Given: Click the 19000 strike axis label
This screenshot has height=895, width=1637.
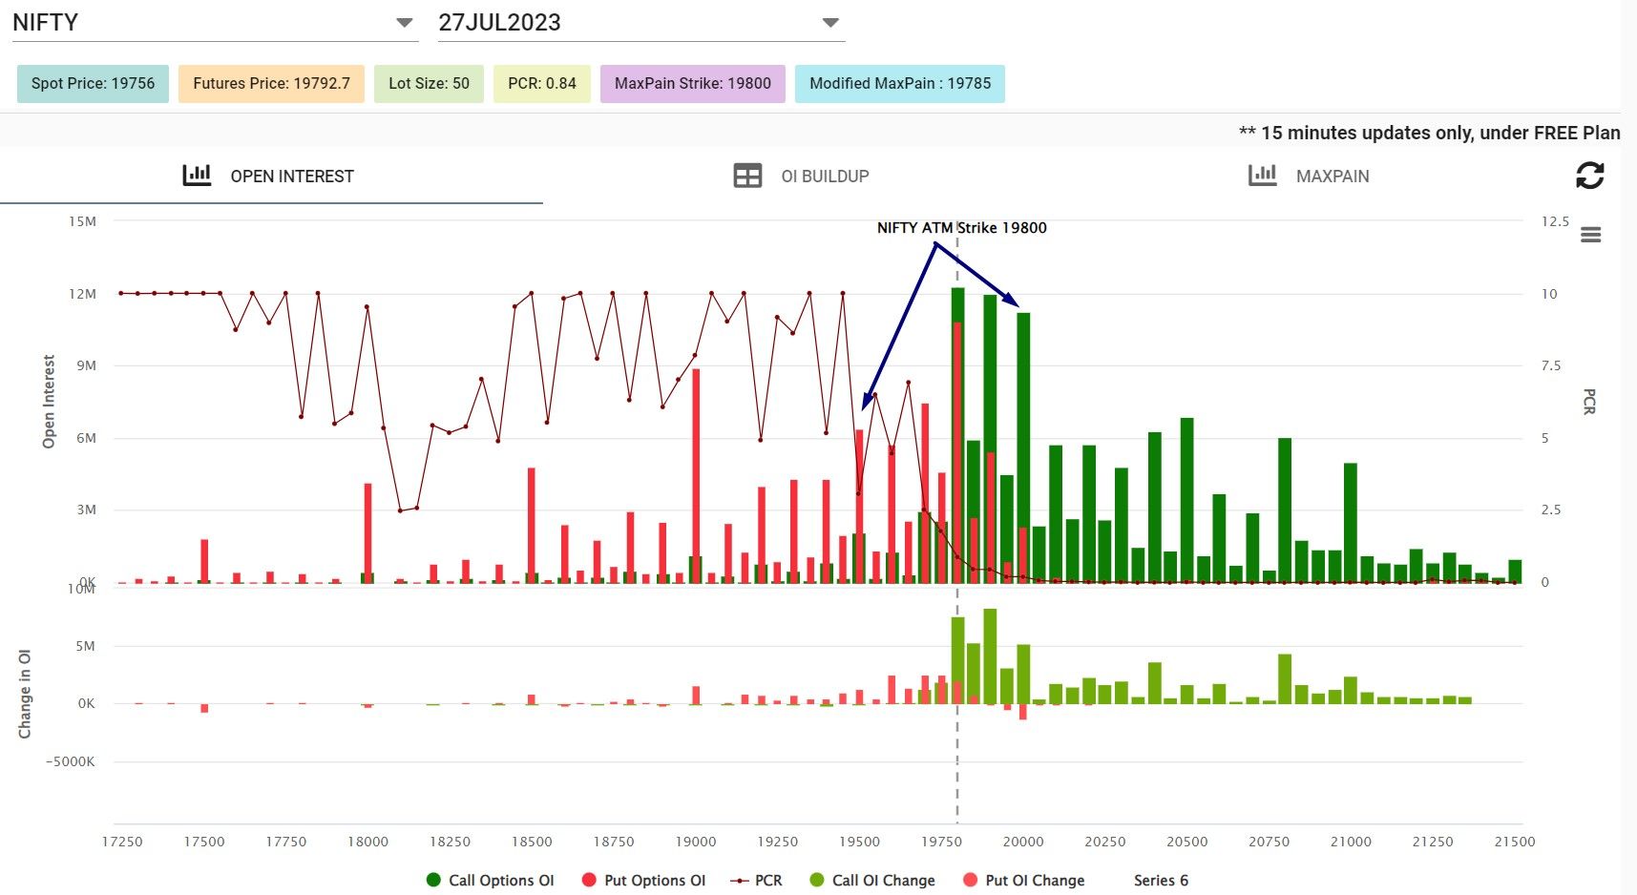Looking at the screenshot, I should 696,842.
